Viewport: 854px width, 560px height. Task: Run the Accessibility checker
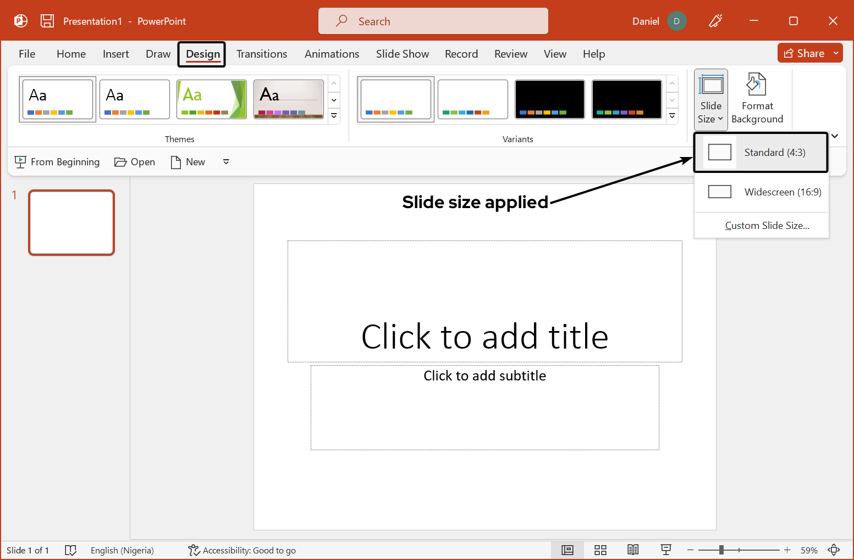[242, 550]
